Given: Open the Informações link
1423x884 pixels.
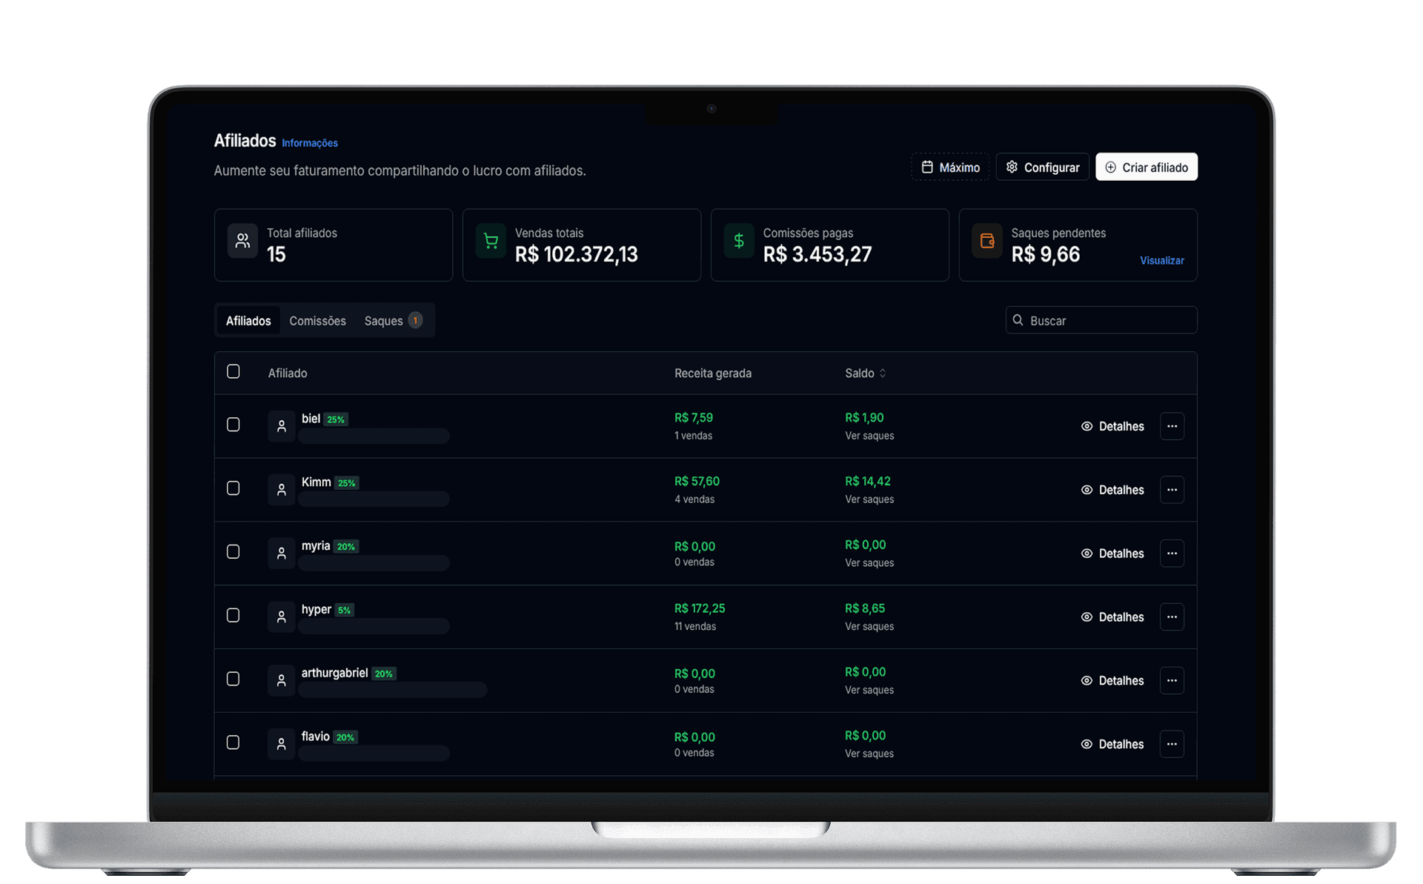Looking at the screenshot, I should tap(310, 143).
